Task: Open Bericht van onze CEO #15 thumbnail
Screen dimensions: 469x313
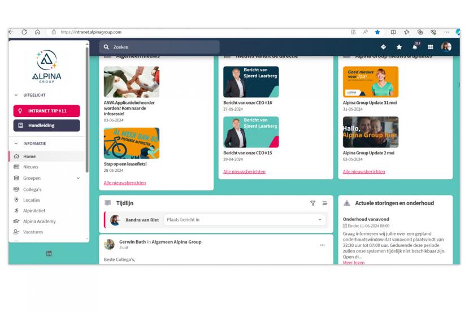Action: click(251, 132)
